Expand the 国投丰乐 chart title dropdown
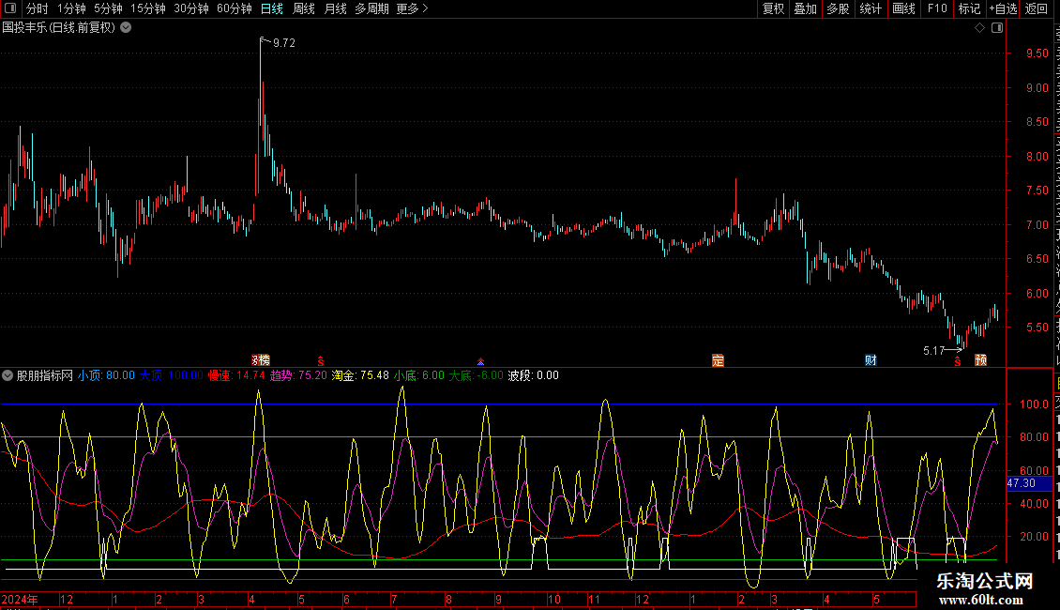1060x610 pixels. click(x=126, y=28)
